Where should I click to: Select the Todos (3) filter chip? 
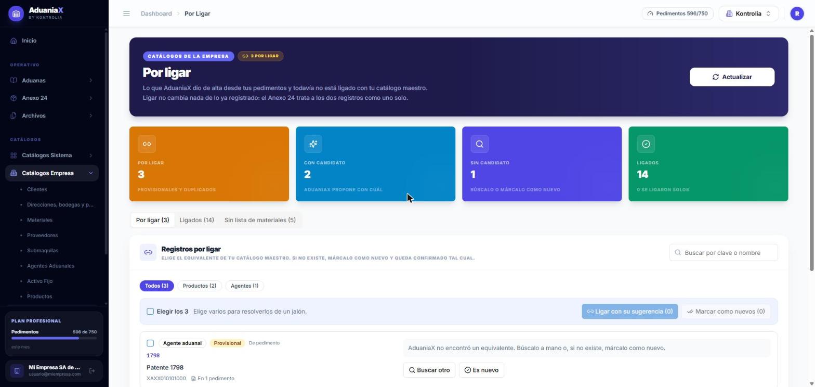point(156,286)
